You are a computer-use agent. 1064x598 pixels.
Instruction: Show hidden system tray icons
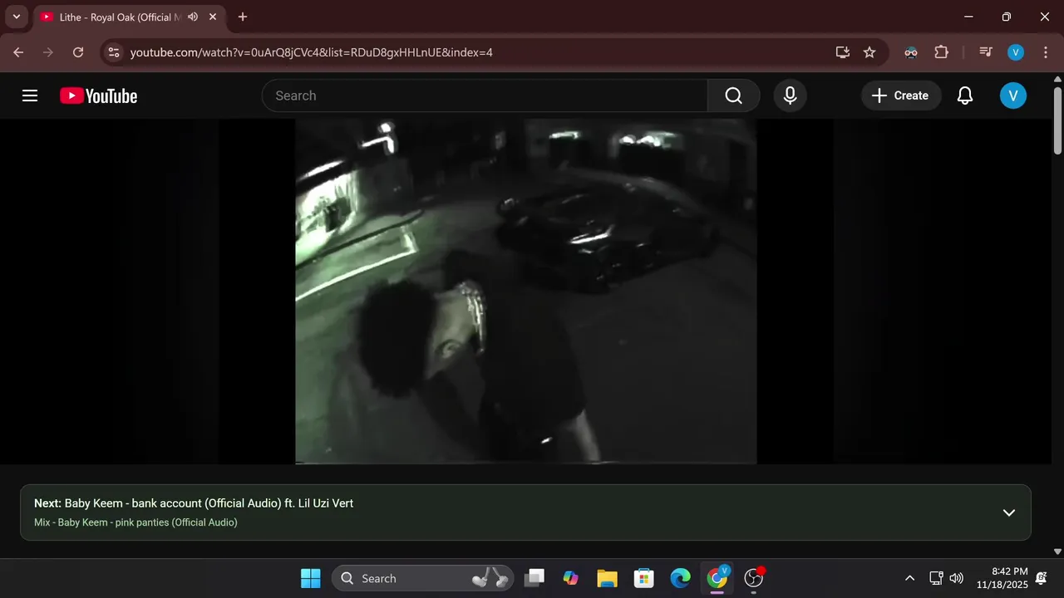pos(909,578)
